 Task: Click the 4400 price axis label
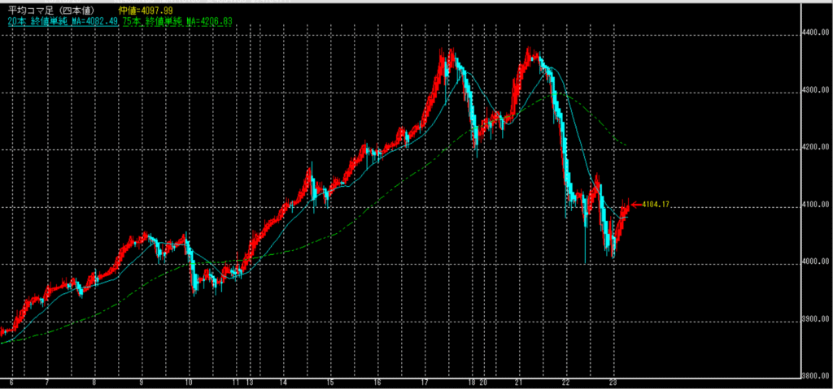coord(815,32)
